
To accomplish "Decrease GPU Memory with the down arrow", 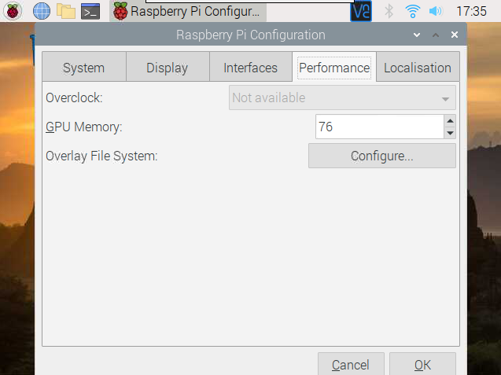I will point(450,133).
